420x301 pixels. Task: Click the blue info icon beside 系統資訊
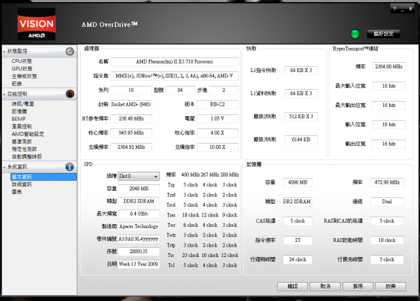(70, 167)
